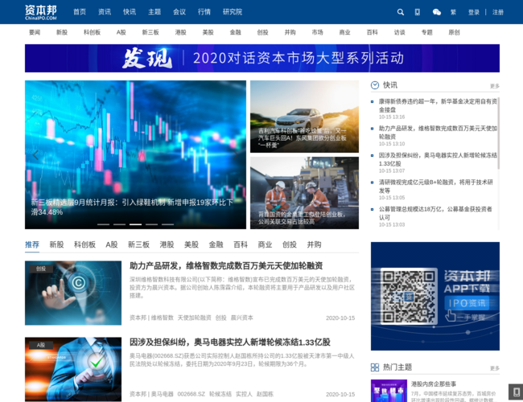The height and width of the screenshot is (402, 523).
Task: Open 主题 in top navigation
Action: point(154,12)
